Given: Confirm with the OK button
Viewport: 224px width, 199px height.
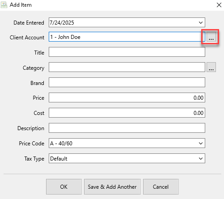Looking at the screenshot, I should click(x=64, y=187).
